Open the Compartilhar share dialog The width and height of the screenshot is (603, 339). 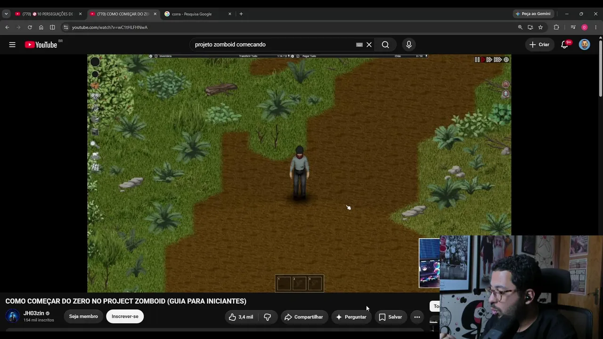click(304, 317)
